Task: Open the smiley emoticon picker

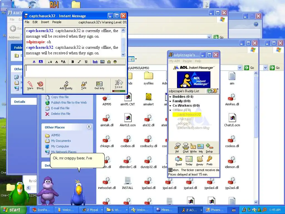Action: [115, 62]
